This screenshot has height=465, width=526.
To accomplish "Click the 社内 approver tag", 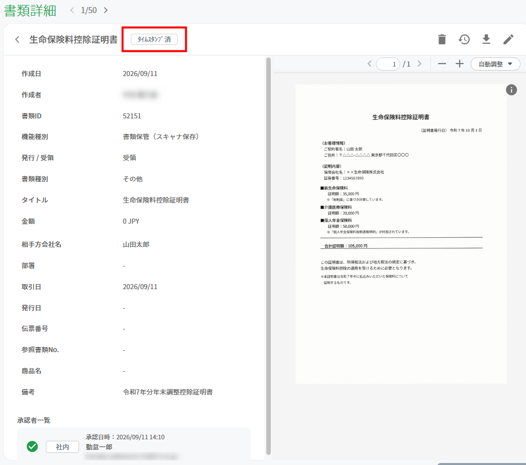I will pos(62,447).
